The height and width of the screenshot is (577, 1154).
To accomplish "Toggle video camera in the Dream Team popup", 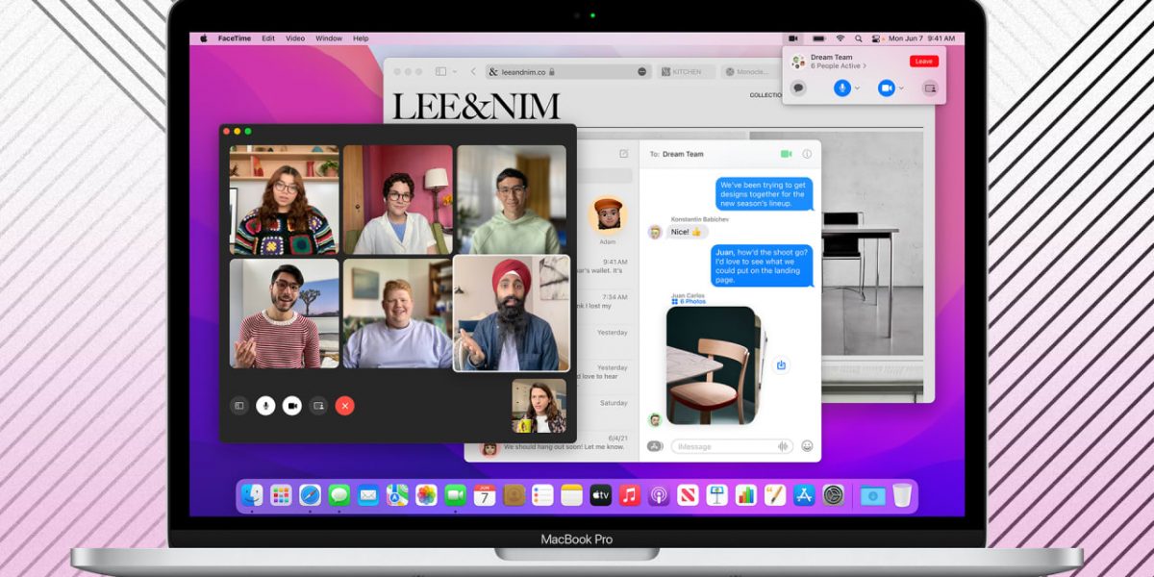I will pos(886,88).
